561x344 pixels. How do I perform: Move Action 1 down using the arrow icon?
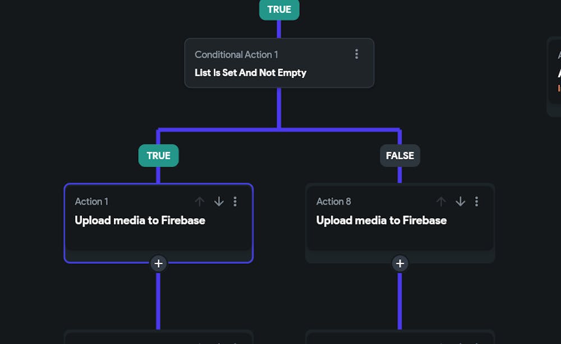pos(219,201)
